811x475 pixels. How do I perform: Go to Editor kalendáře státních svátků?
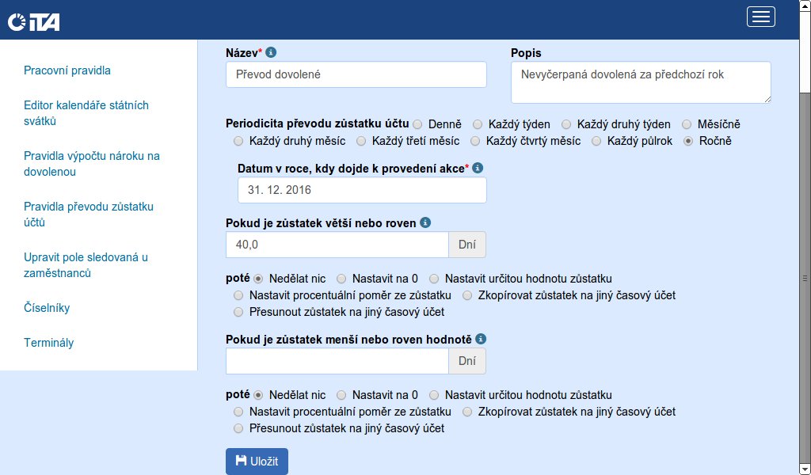[x=86, y=113]
